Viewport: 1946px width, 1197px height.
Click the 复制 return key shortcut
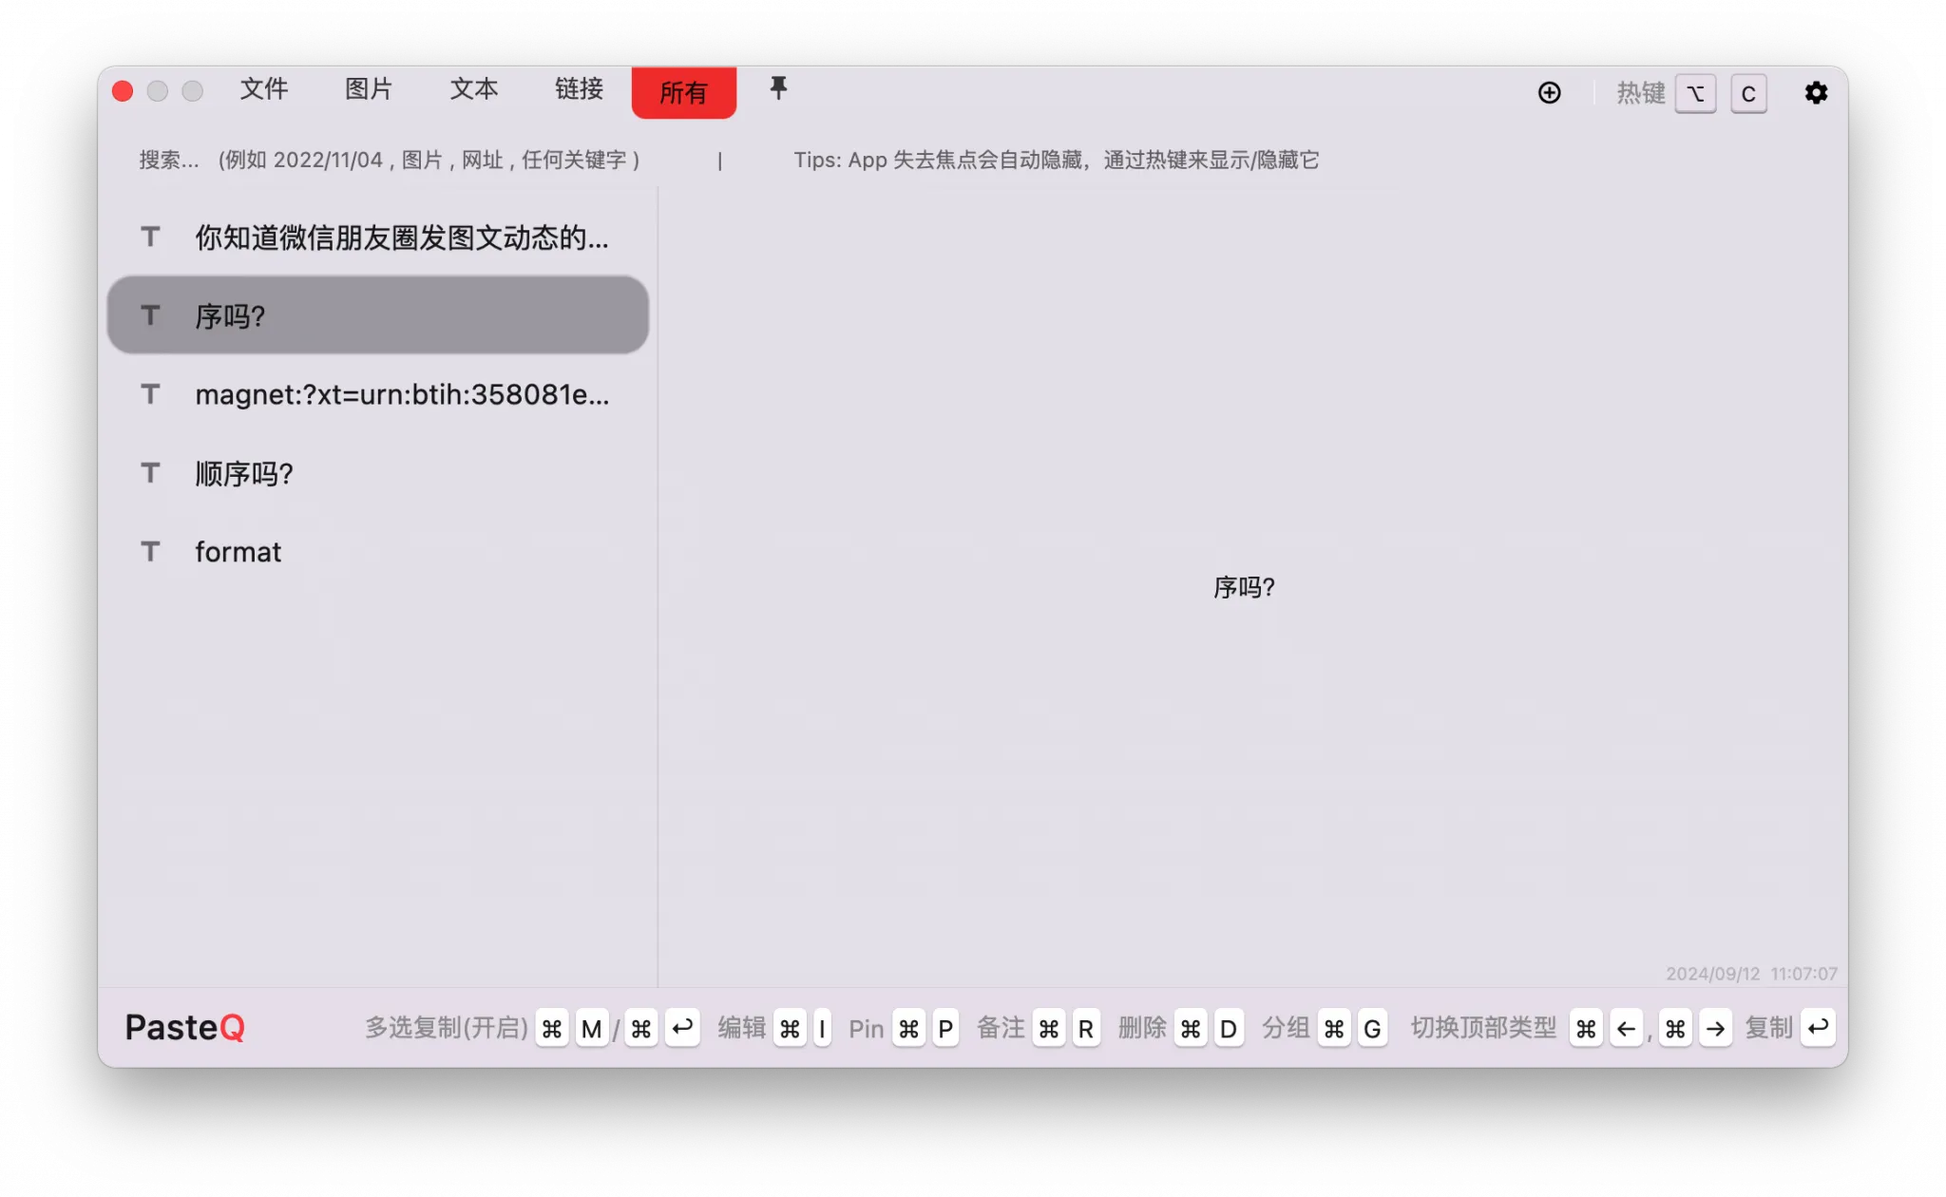[1819, 1028]
